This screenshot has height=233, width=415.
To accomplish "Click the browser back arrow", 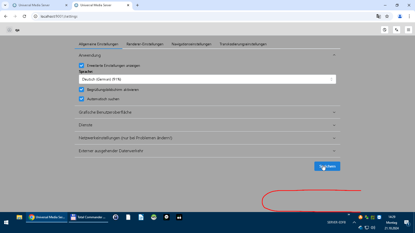I will pos(6,16).
